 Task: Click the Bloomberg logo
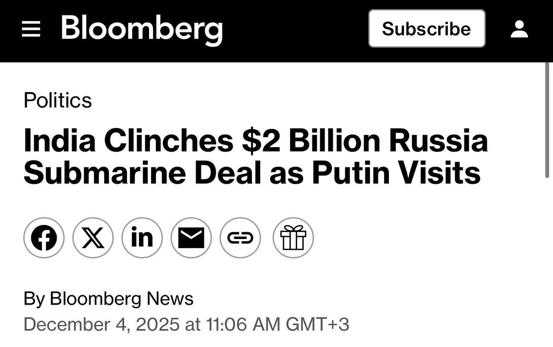click(142, 28)
